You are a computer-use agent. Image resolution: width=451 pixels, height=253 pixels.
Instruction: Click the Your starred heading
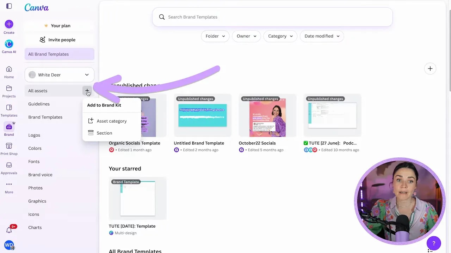pyautogui.click(x=125, y=169)
